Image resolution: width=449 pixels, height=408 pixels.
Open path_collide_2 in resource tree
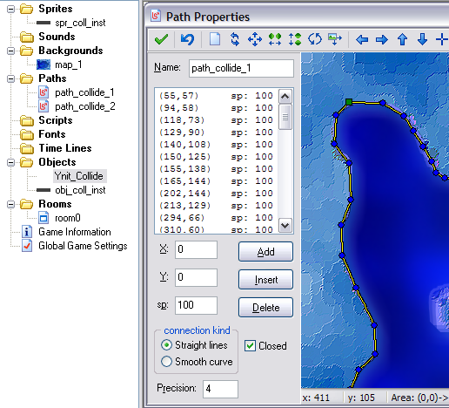(85, 106)
